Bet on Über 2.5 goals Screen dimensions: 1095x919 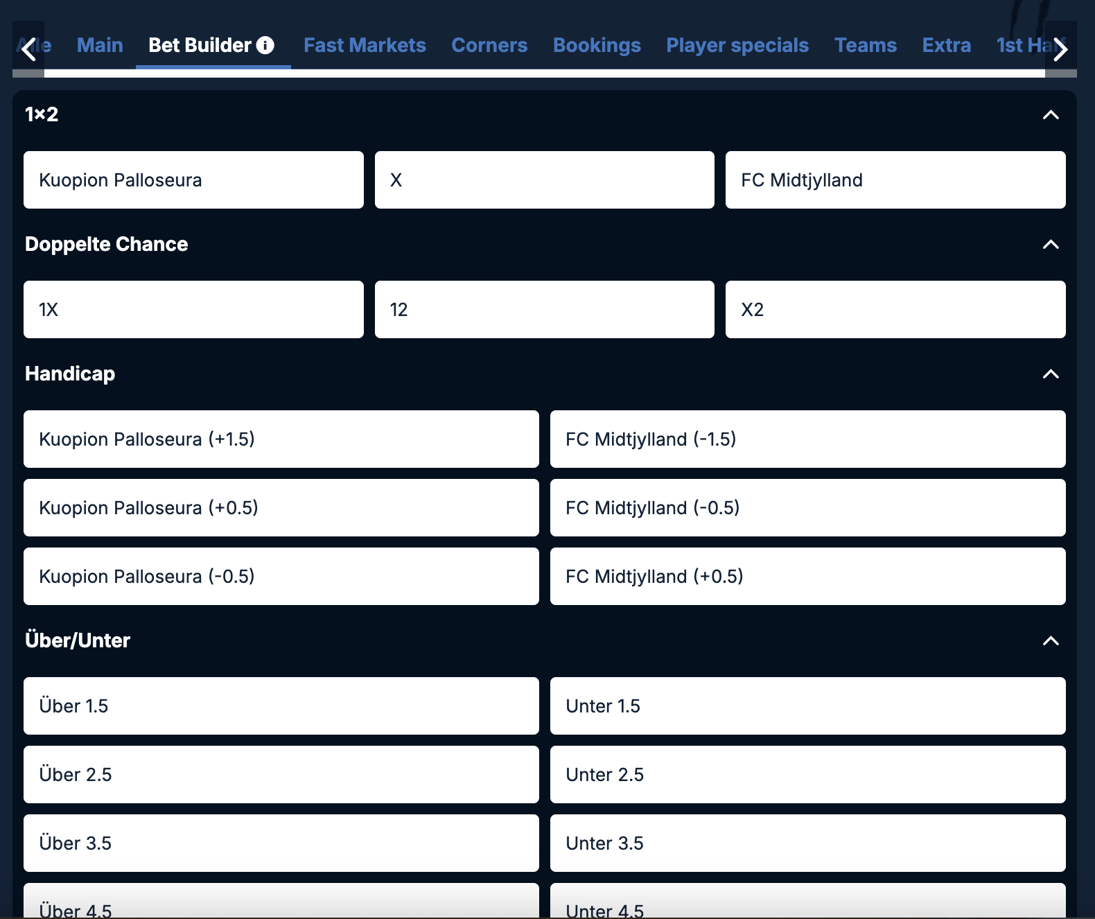(281, 774)
